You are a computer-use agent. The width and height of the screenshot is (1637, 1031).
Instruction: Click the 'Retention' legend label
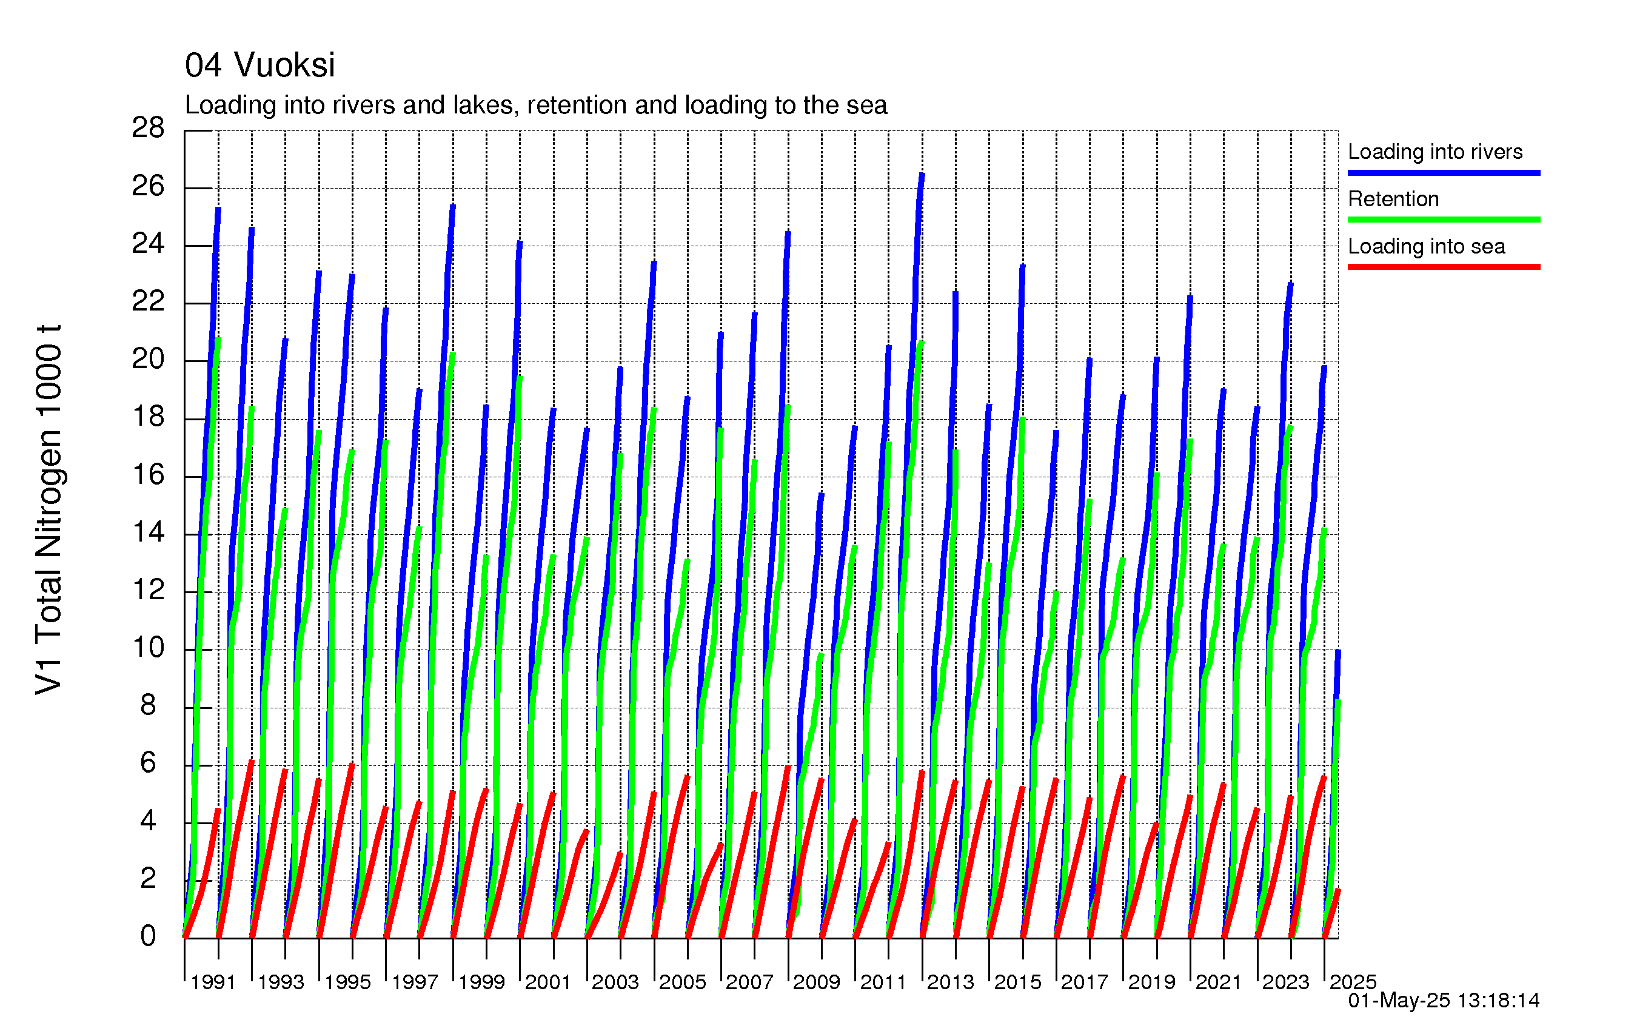[1393, 198]
